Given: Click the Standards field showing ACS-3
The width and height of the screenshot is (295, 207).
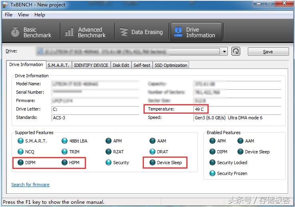Looking at the screenshot, I should pyautogui.click(x=95, y=118).
